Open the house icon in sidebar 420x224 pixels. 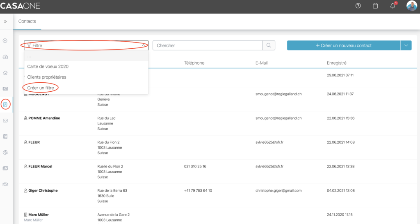pos(5,73)
